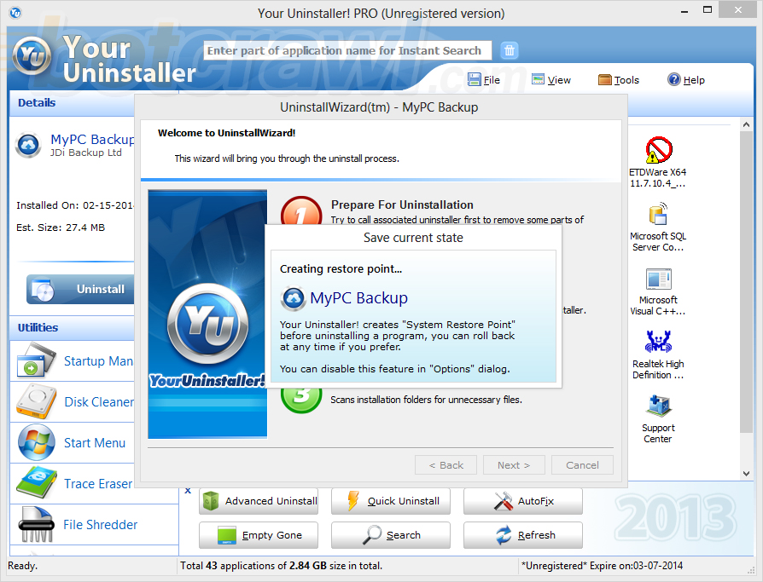This screenshot has width=763, height=582.
Task: Close the bottom panel with the small x
Action: 188,491
